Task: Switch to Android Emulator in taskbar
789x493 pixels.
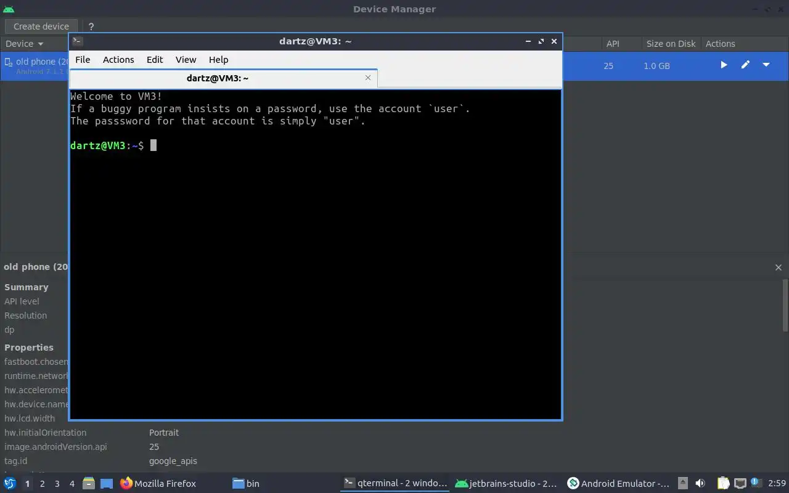Action: pyautogui.click(x=619, y=483)
